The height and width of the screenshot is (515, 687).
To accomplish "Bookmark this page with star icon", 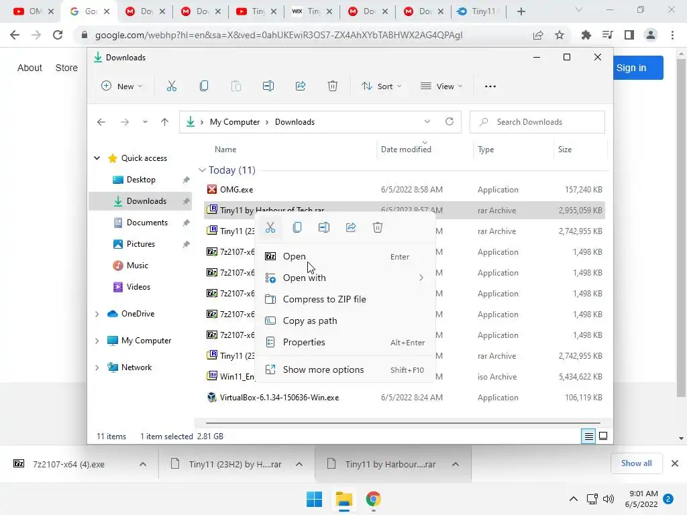I will pos(560,35).
